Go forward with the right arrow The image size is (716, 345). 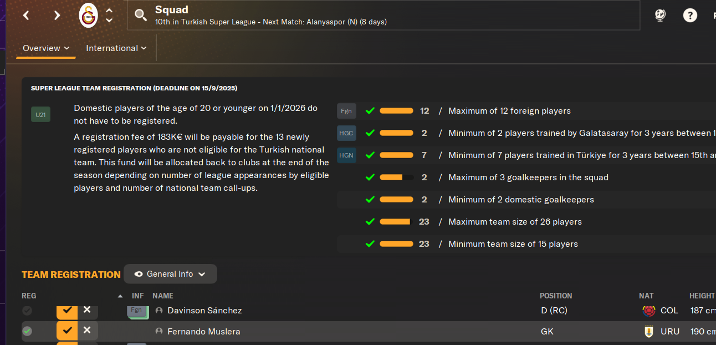[x=57, y=16]
